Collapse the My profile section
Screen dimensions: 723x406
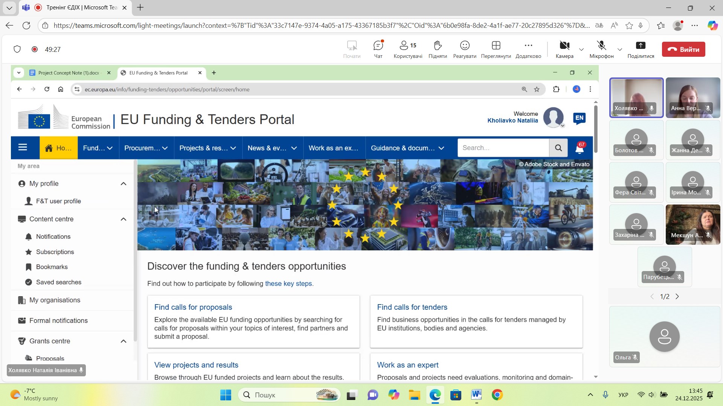point(123,184)
